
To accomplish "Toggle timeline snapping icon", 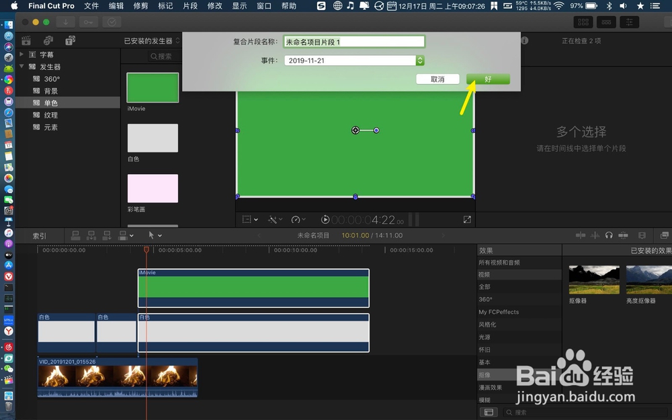I will tap(623, 235).
